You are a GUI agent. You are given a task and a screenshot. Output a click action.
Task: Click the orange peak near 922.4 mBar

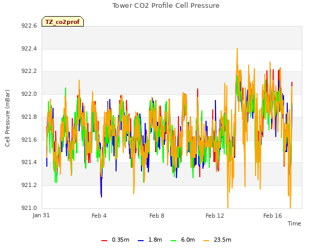click(x=237, y=49)
